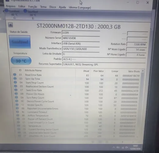Go to the previous disk arrow button
The height and width of the screenshot is (153, 159).
click(10, 25)
